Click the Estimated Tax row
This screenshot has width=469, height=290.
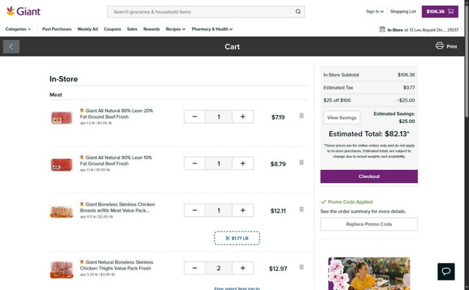[369, 88]
